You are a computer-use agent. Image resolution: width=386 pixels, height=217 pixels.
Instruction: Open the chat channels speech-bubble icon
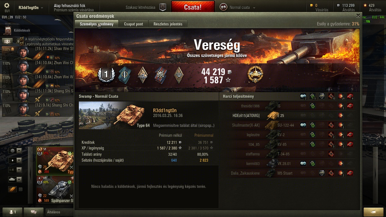(x=34, y=212)
